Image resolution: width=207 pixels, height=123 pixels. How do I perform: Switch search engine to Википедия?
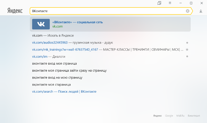pos(194,116)
